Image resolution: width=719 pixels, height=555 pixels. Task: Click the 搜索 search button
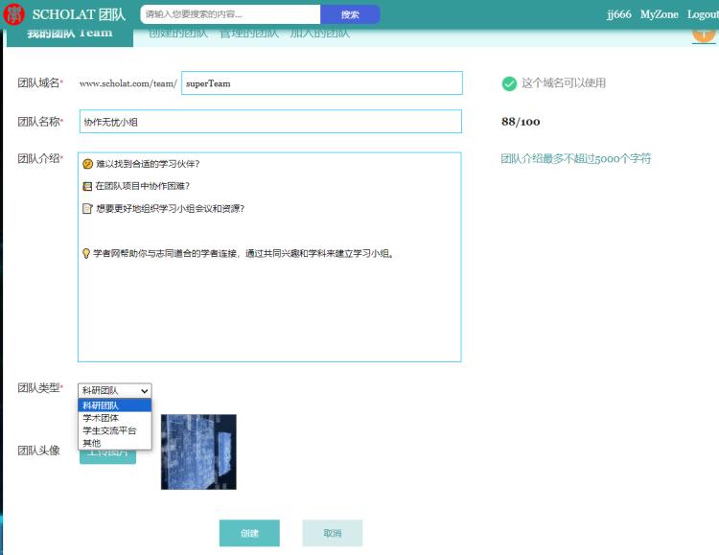(x=350, y=14)
